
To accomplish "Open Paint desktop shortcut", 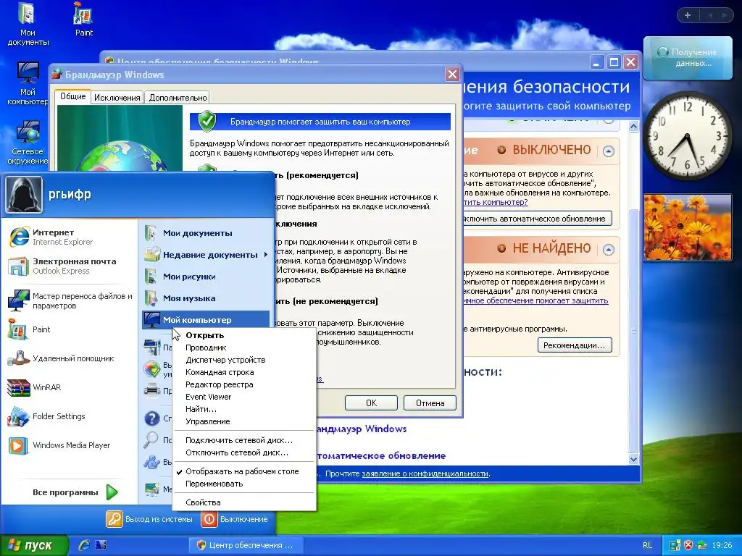I will pos(84,20).
